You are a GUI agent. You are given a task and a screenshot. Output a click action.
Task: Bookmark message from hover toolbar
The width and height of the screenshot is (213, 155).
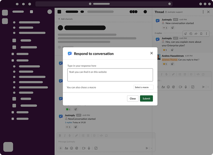(x=201, y=34)
